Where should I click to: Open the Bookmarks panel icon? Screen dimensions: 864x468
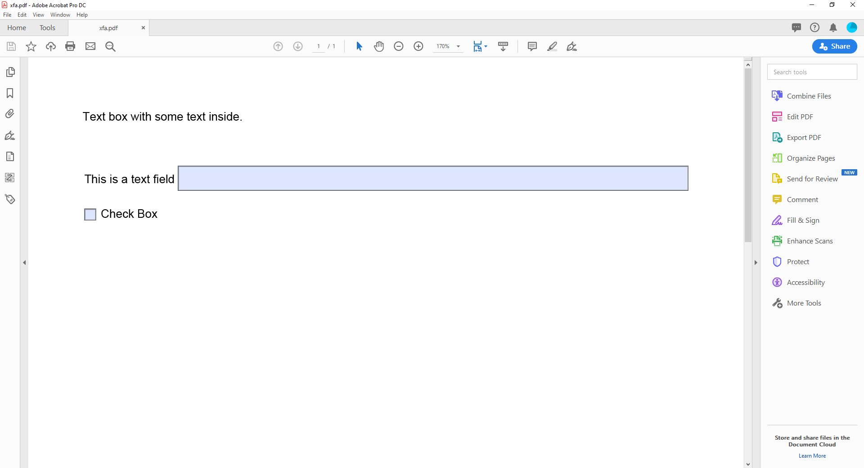(x=10, y=93)
